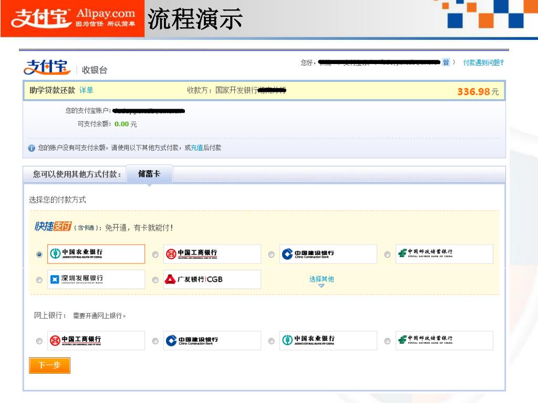538x403 pixels.
Task: Click the 中国建设银行 quick pay bank card
Action: pos(328,254)
